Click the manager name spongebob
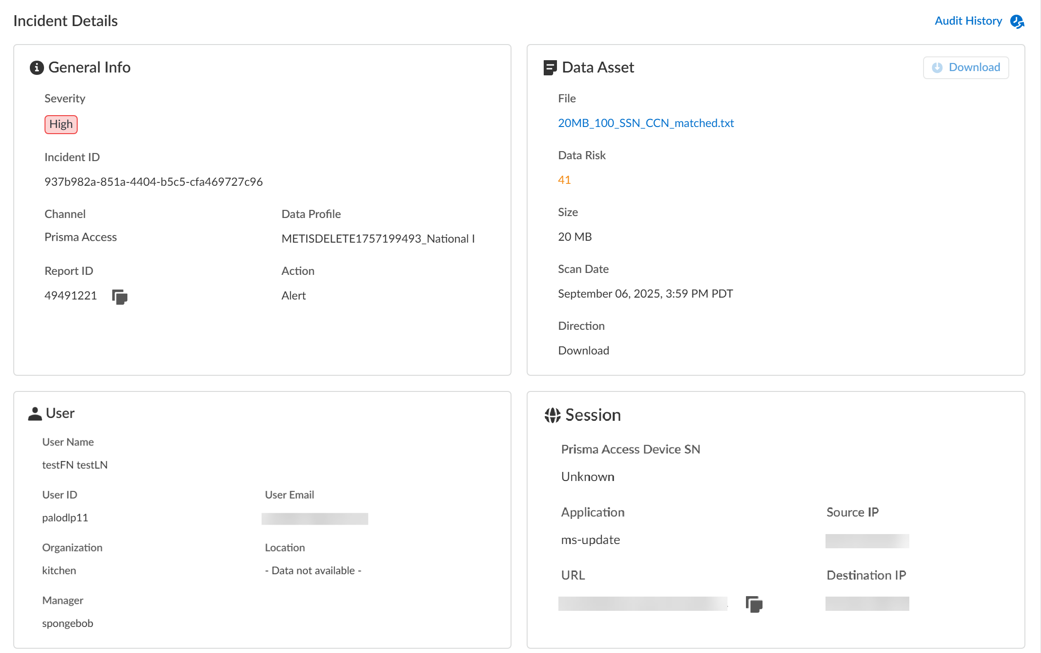 68,623
